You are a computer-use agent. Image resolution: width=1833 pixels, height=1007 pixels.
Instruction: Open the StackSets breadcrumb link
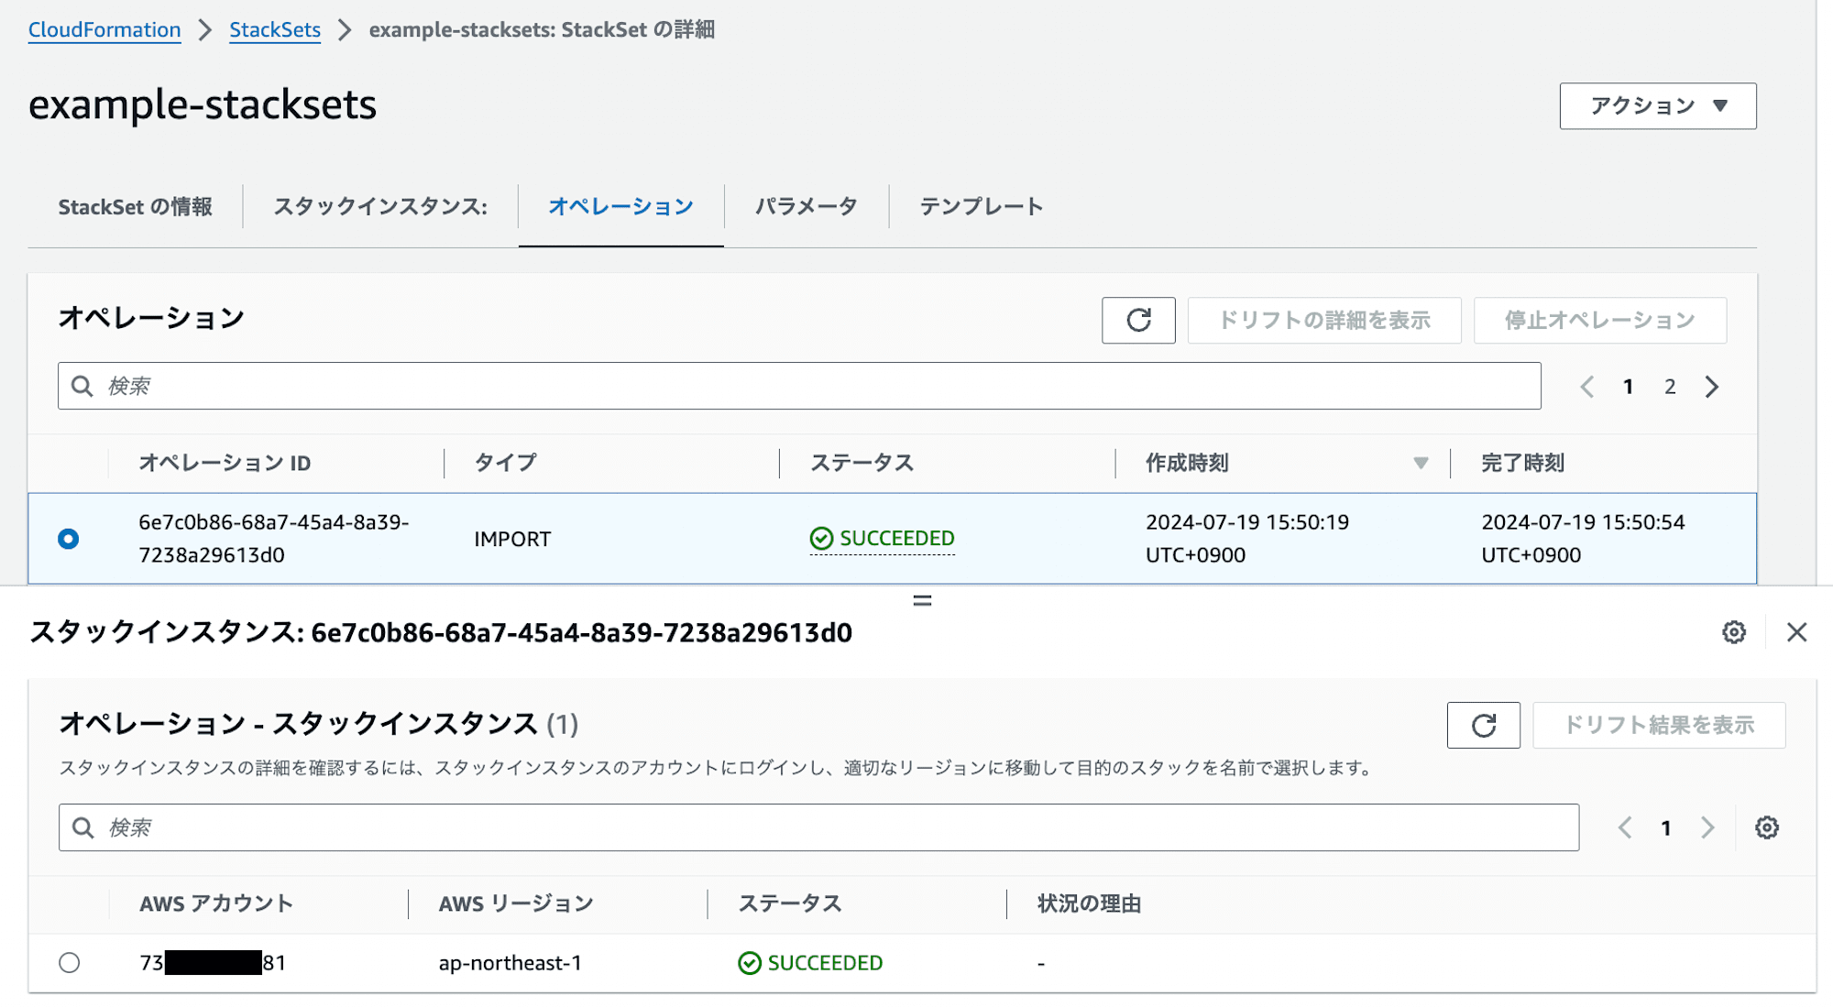click(x=275, y=30)
